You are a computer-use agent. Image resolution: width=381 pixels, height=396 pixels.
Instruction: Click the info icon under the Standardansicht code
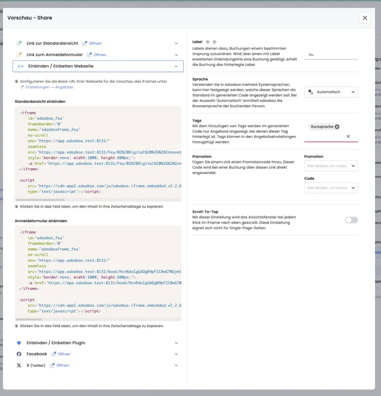(17, 207)
